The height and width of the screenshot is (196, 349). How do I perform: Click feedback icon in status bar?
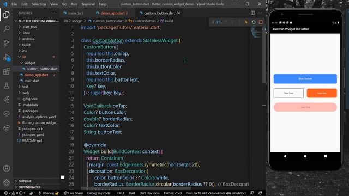click(252, 193)
